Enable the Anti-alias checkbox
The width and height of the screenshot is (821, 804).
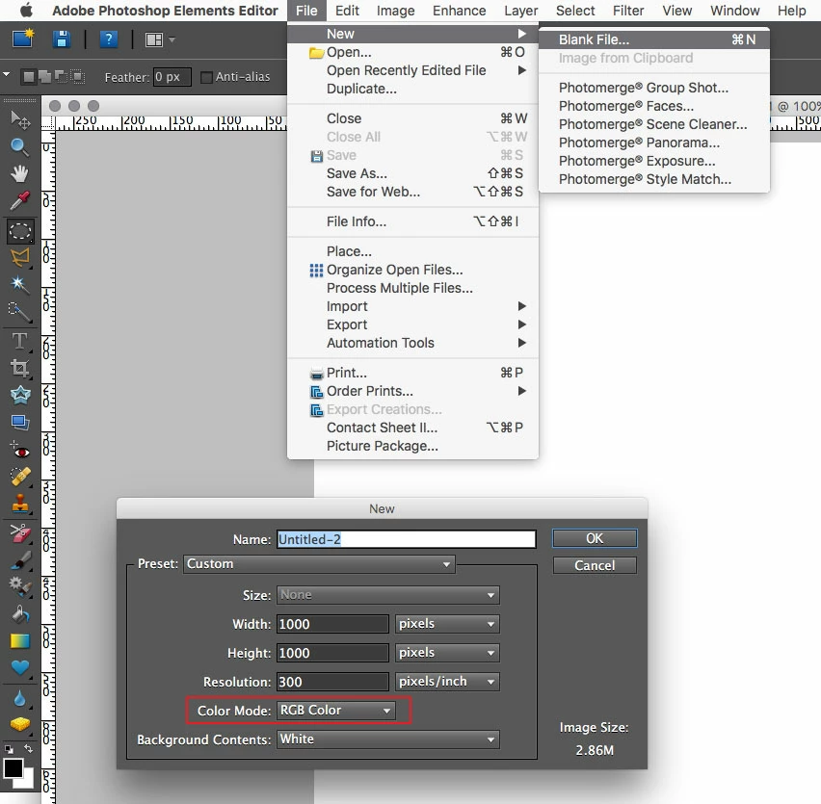(206, 77)
